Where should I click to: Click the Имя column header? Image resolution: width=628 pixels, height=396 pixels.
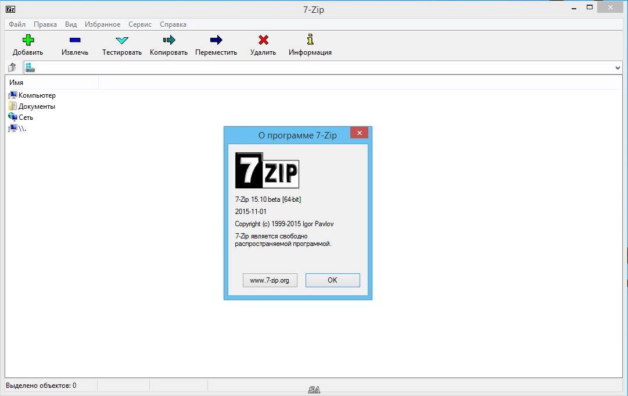click(x=52, y=82)
